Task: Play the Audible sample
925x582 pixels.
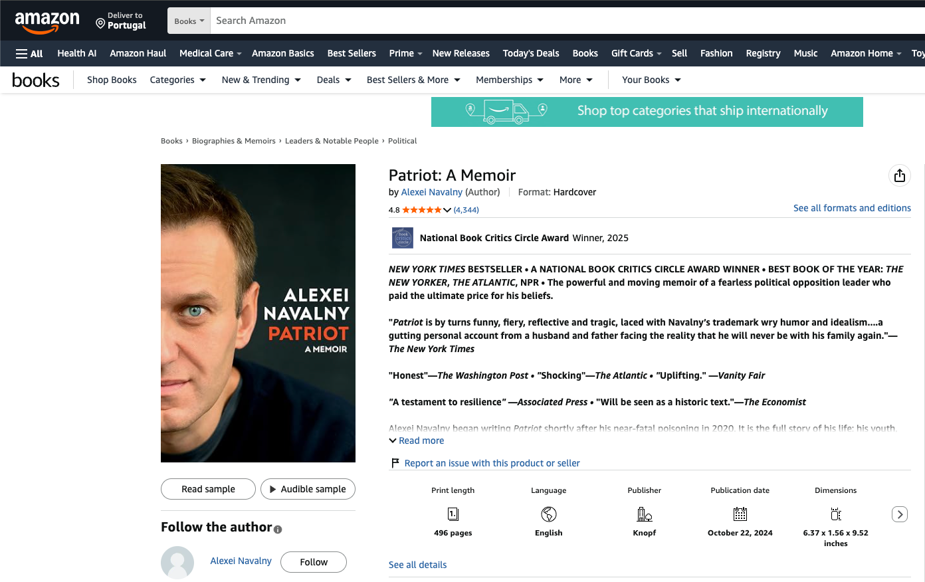Action: pos(308,489)
